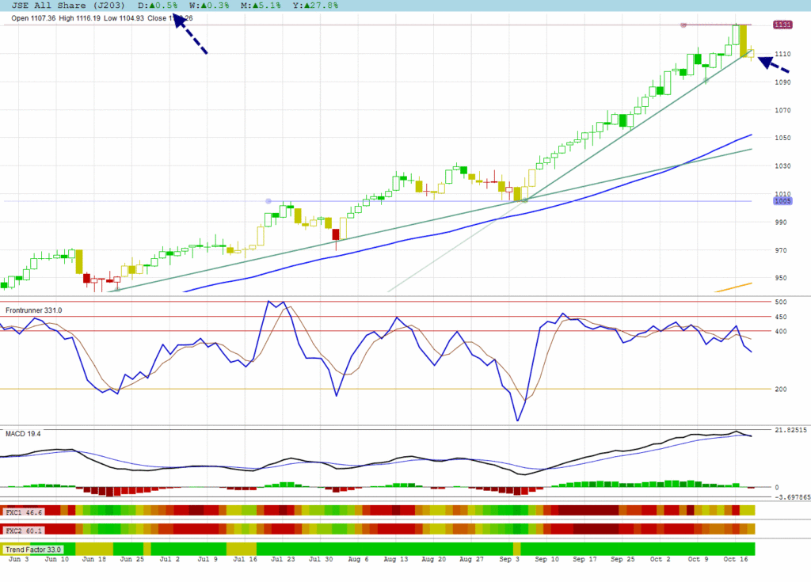Select the dashed arrow beside the latest candle
Image resolution: width=811 pixels, height=582 pixels.
tap(774, 64)
